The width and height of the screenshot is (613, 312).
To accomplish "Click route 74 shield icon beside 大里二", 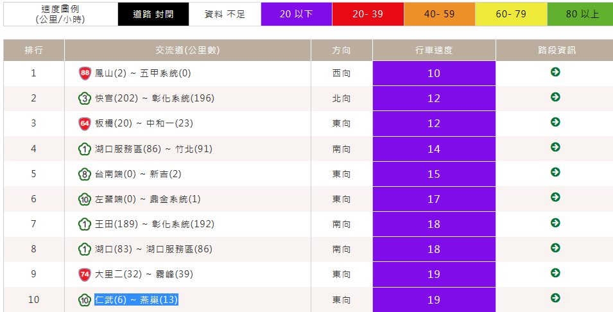I will coord(85,274).
